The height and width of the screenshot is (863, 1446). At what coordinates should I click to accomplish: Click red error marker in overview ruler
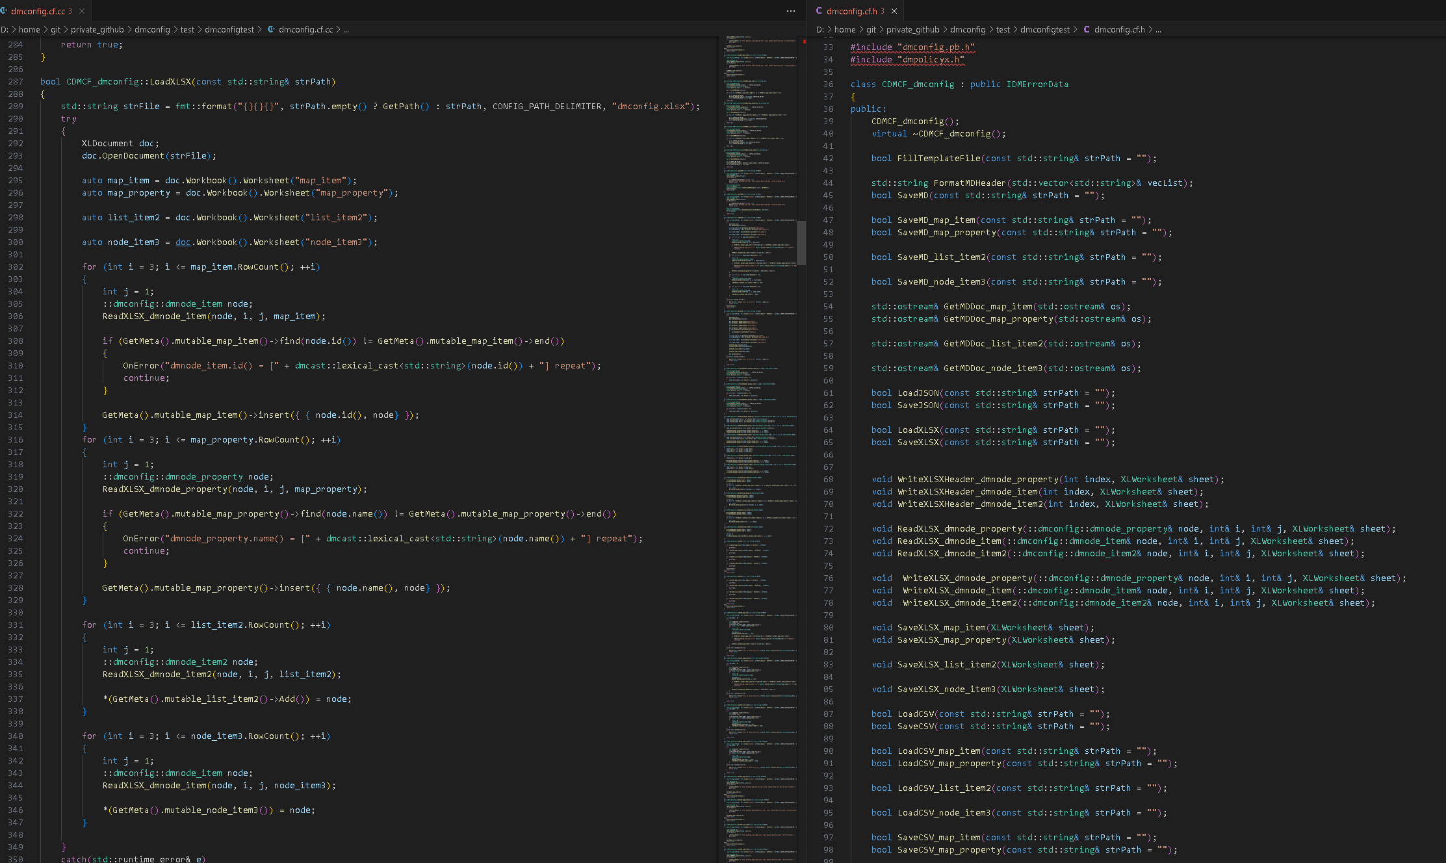click(x=804, y=42)
